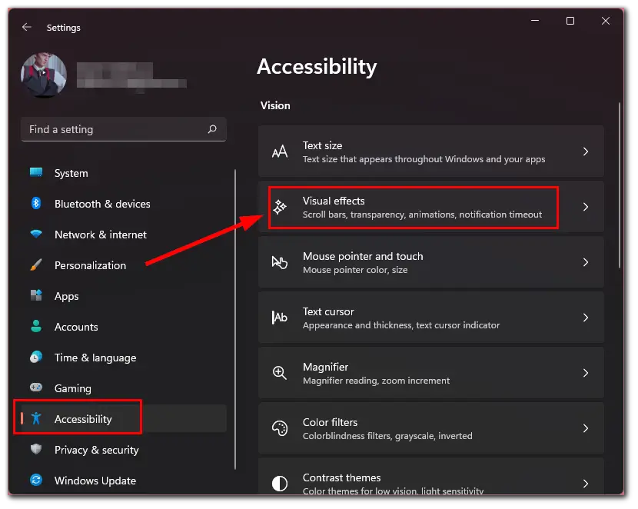Open Time & language settings
This screenshot has height=509, width=638.
(x=124, y=358)
